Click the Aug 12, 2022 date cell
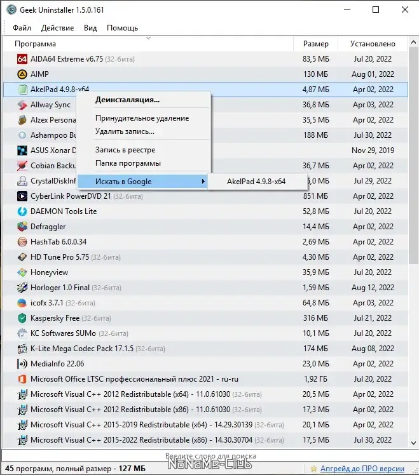This screenshot has width=419, height=475. pyautogui.click(x=373, y=288)
